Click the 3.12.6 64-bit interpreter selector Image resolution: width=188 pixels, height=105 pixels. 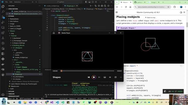(105, 99)
